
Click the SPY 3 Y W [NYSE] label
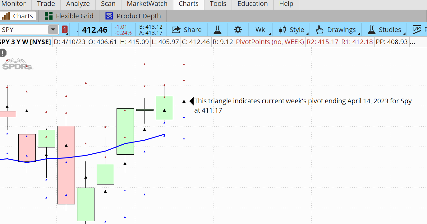pos(25,42)
